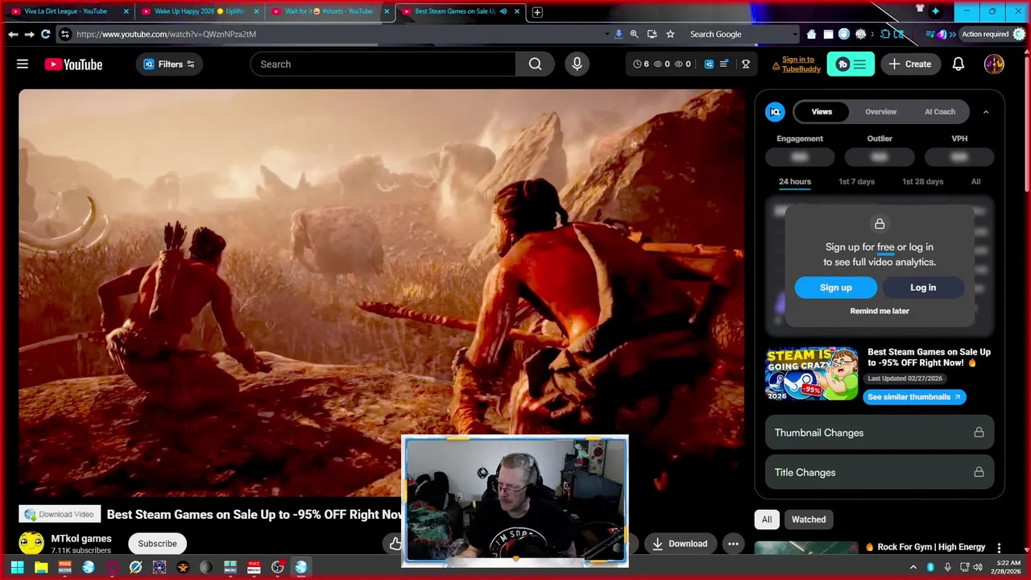This screenshot has width=1031, height=580.
Task: Open the Windows Start menu
Action: click(x=17, y=567)
